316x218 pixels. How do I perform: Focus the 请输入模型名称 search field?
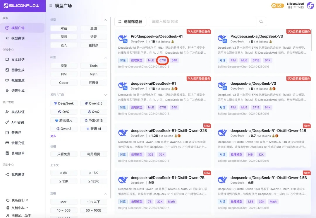[203, 22]
